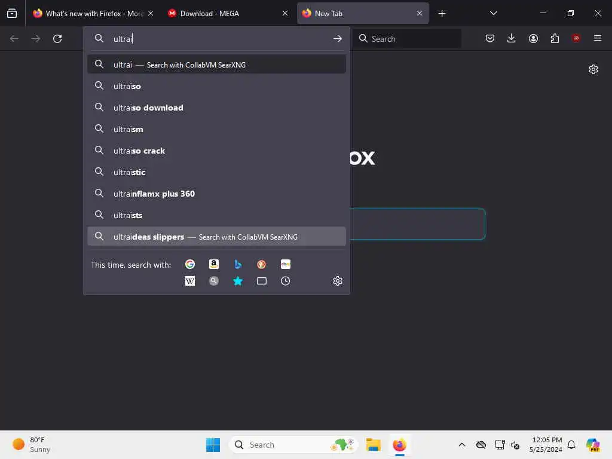Screen dimensions: 612x459
Task: Open Save to Pocket icon
Action: [x=490, y=38]
